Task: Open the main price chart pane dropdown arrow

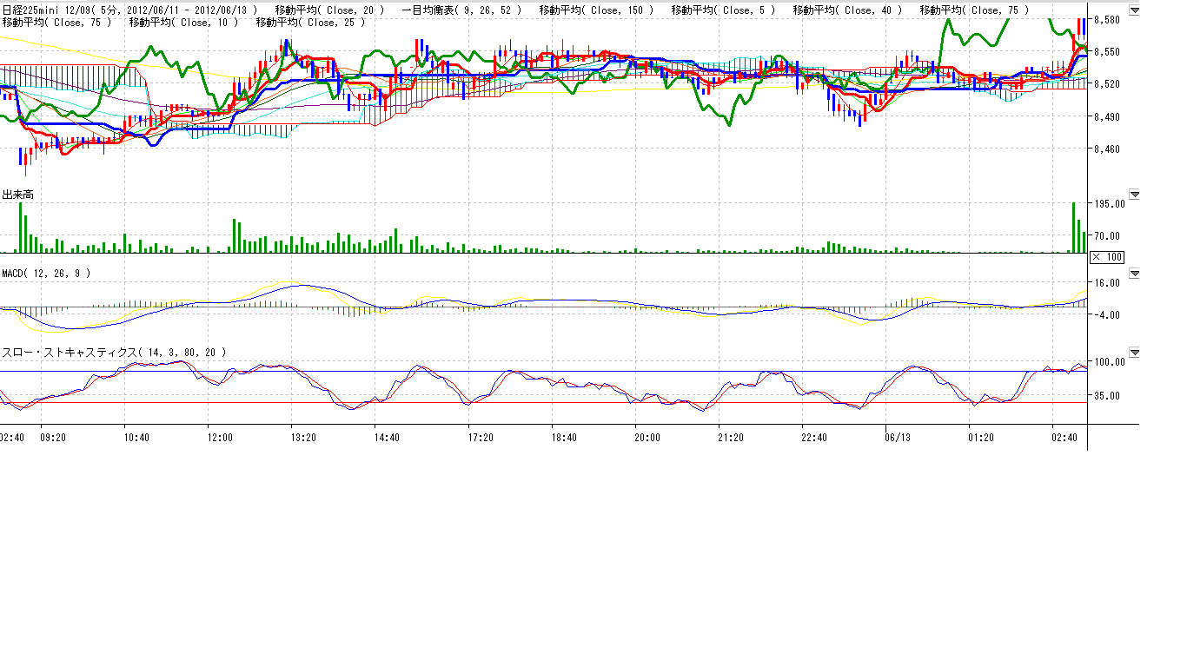Action: coord(1134,10)
